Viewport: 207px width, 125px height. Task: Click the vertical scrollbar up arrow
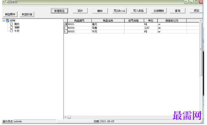pos(201,21)
